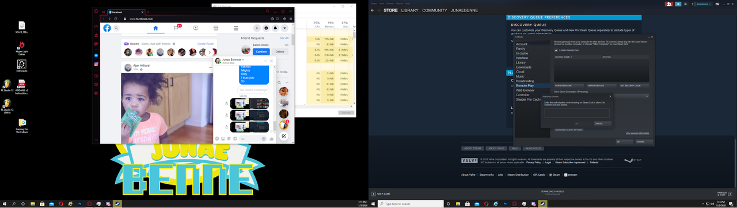Screen dimensions: 737x208
Task: Click Steam back navigation arrow
Action: click(x=373, y=10)
